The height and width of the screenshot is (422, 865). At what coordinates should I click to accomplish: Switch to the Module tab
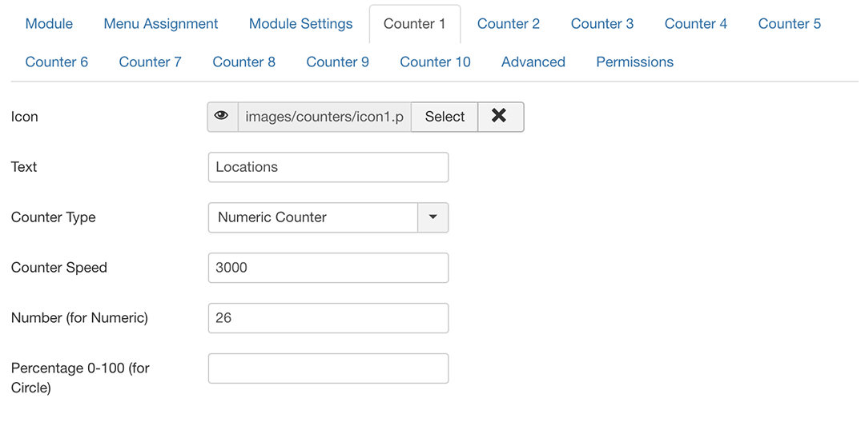click(x=49, y=24)
